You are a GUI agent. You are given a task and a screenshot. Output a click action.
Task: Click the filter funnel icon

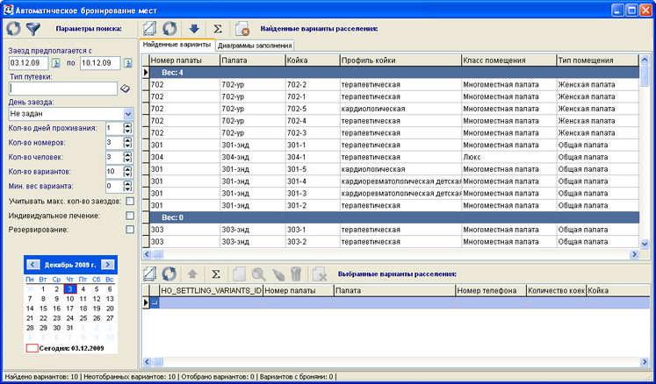(x=33, y=29)
